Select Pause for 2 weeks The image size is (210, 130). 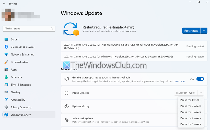(190, 106)
